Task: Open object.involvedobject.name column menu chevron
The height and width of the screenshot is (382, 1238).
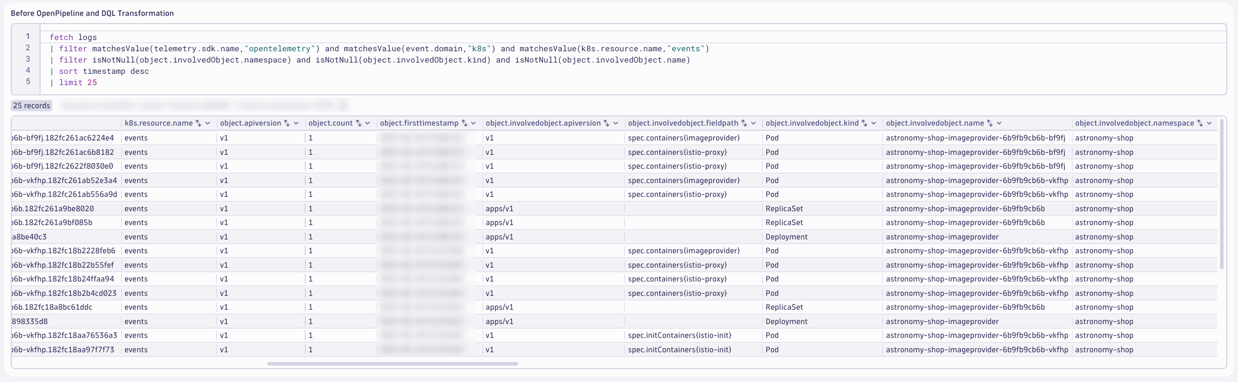Action: [x=999, y=123]
